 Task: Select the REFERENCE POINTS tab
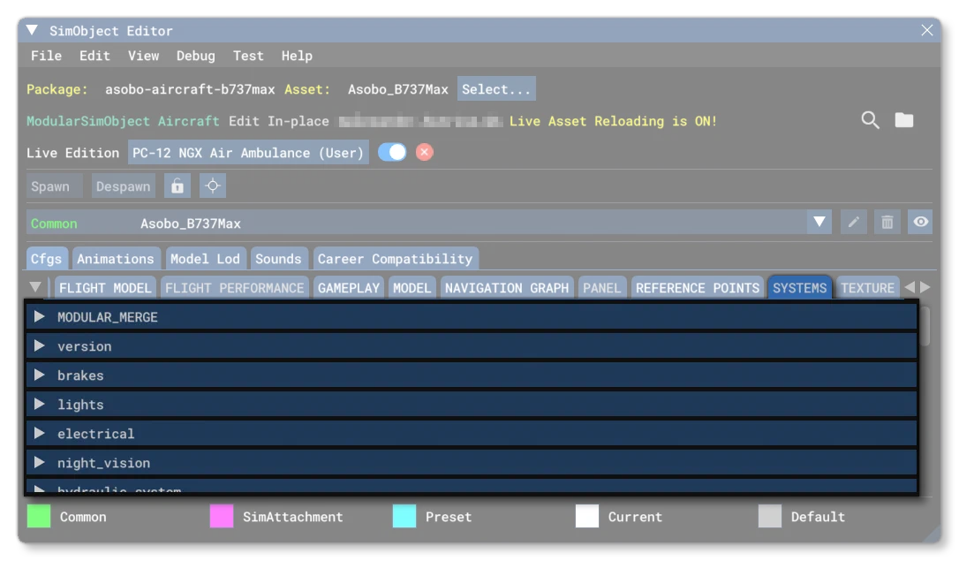pos(698,288)
